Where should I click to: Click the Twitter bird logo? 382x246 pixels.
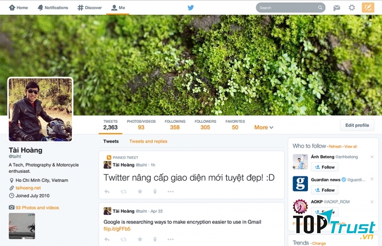(x=191, y=8)
